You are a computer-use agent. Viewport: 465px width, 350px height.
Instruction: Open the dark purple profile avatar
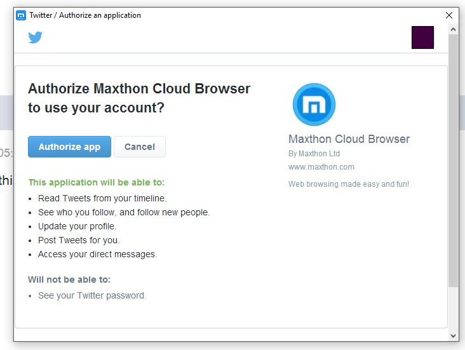pos(422,37)
